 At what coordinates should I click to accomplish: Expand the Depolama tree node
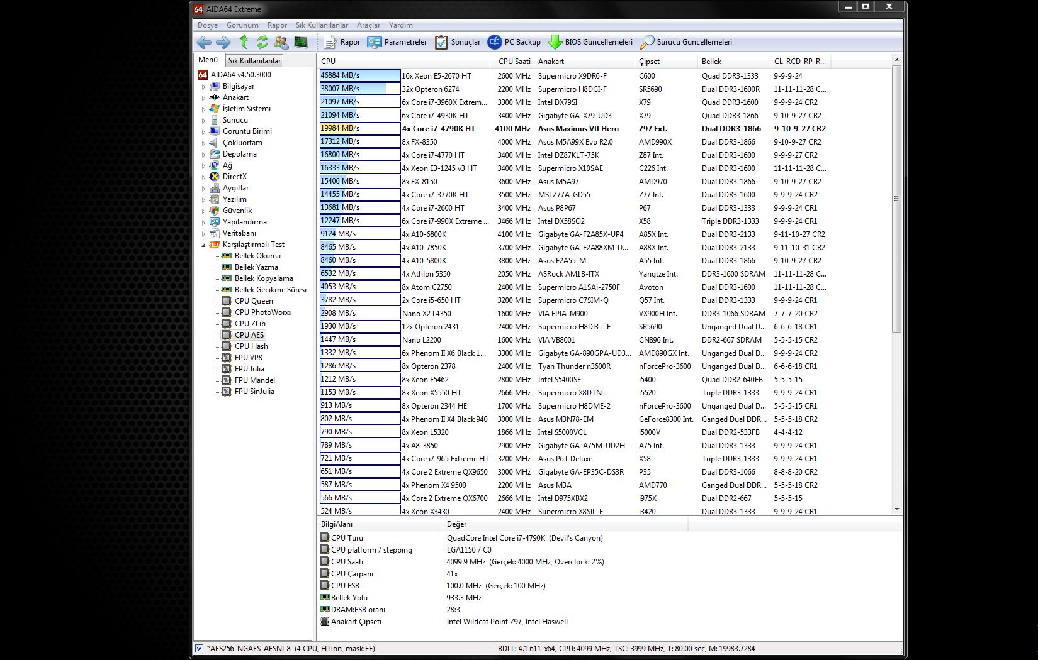tap(203, 155)
